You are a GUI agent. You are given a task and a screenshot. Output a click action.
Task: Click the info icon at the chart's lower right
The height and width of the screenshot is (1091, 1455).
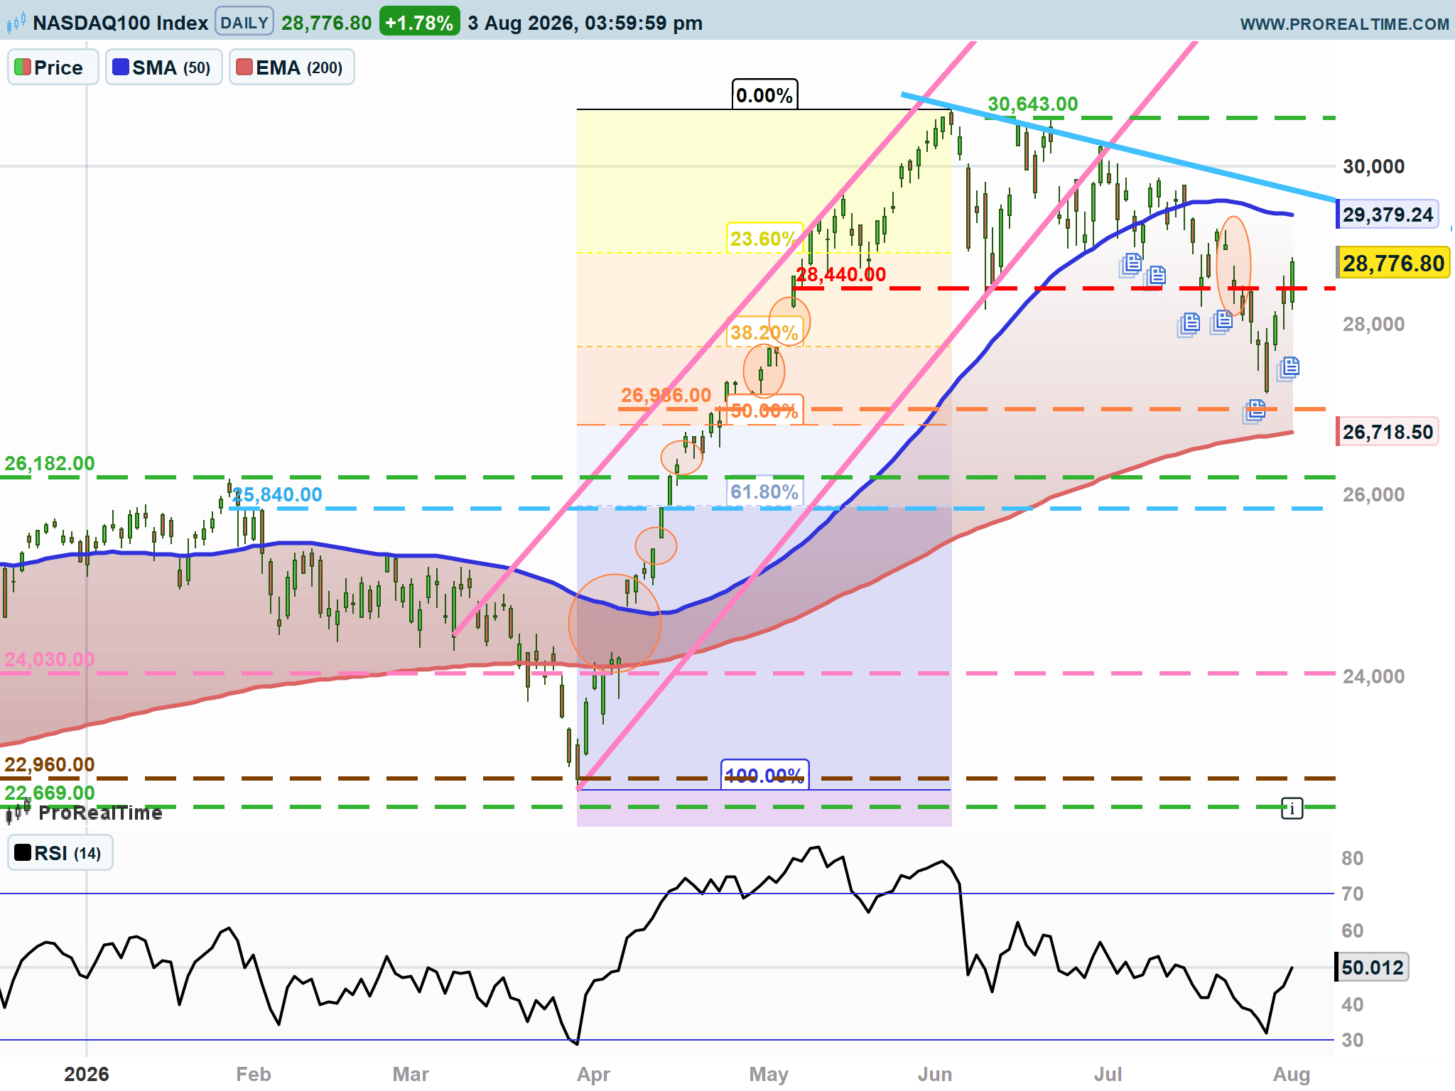pyautogui.click(x=1292, y=808)
